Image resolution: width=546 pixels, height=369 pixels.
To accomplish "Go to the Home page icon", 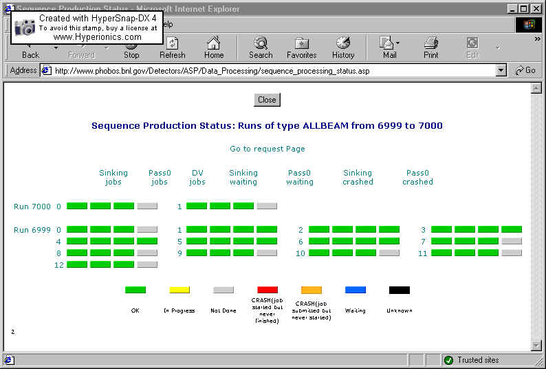I will click(x=213, y=49).
